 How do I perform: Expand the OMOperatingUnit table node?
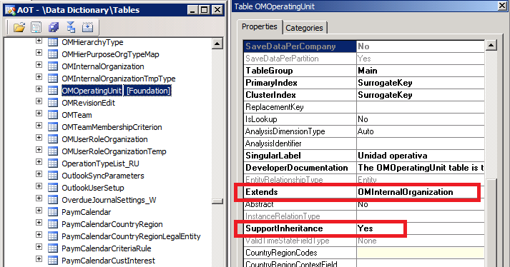pyautogui.click(x=39, y=89)
